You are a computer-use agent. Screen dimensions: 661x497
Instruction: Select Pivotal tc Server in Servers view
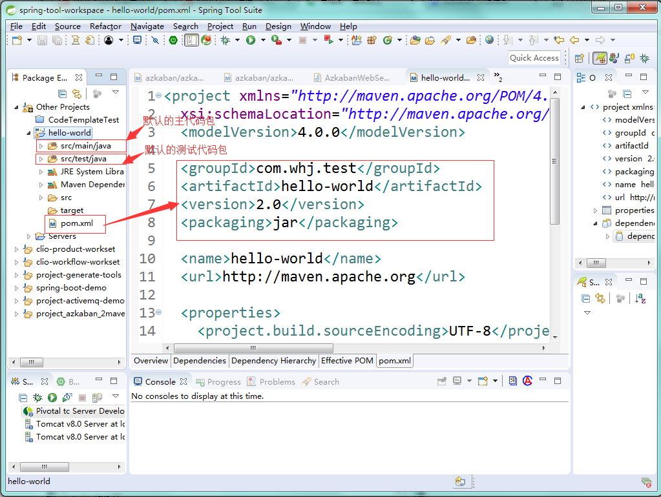(74, 411)
